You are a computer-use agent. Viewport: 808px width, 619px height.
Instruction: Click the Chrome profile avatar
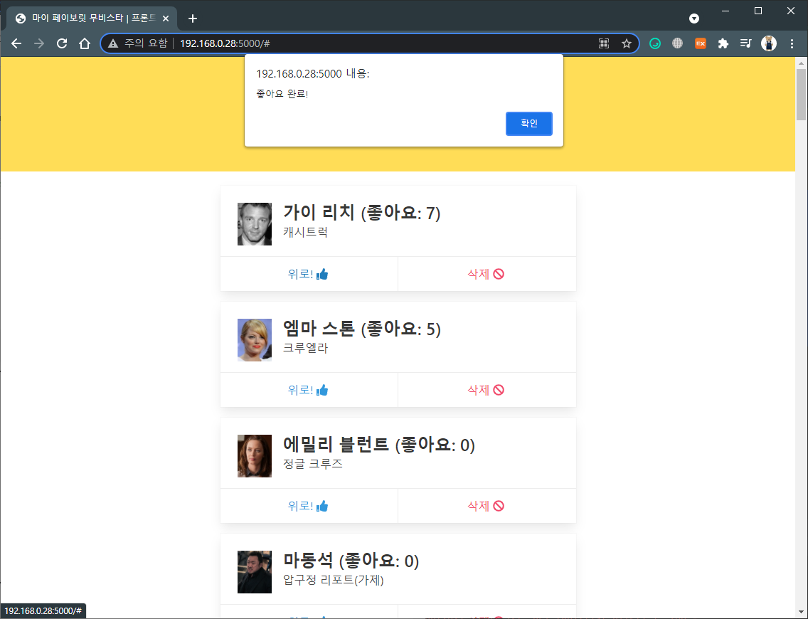click(769, 44)
